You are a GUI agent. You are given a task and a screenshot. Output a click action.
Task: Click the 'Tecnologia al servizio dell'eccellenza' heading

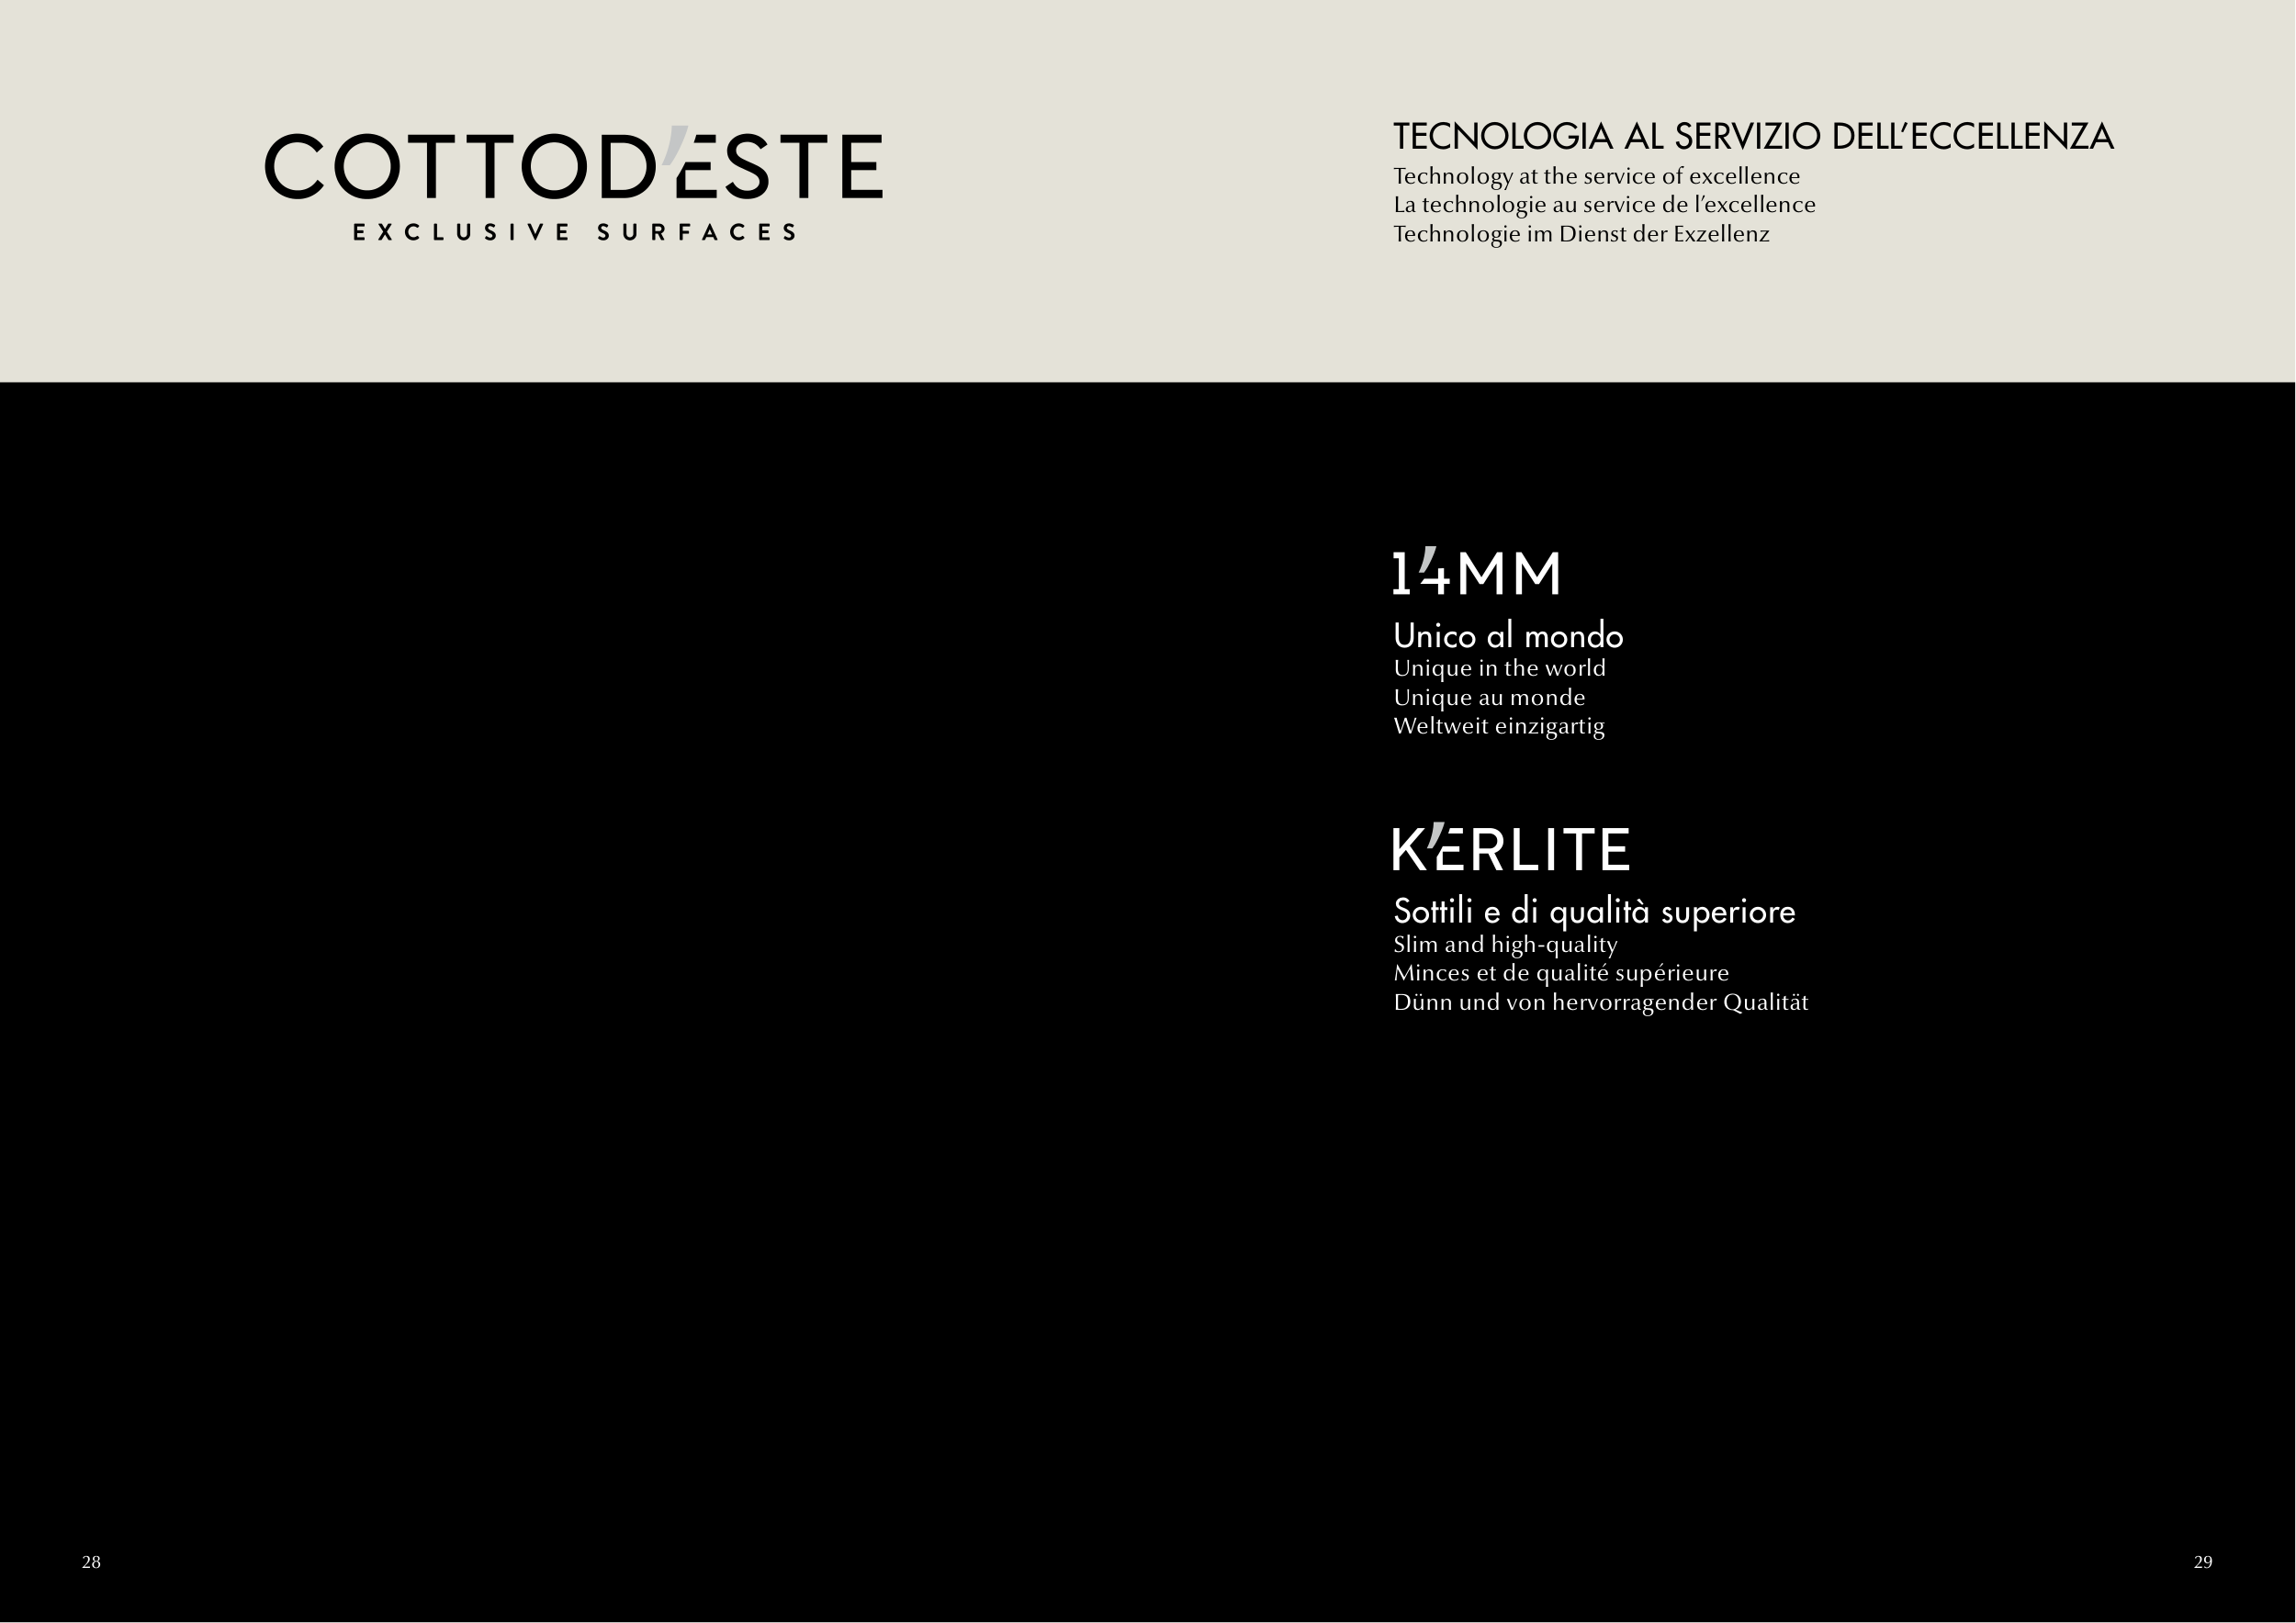[1752, 137]
